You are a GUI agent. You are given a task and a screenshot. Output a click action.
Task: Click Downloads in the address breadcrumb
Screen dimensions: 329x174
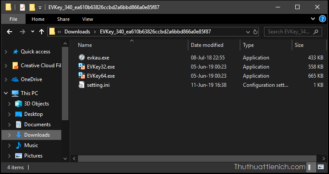point(77,32)
